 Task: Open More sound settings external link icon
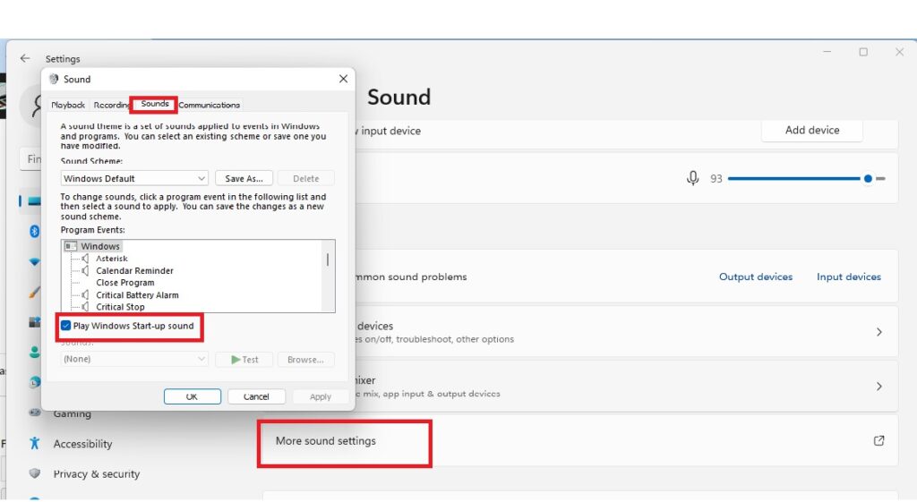(878, 440)
